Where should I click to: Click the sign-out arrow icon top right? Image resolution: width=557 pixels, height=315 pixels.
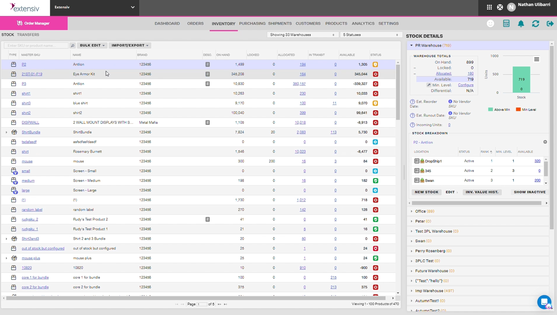pos(550,24)
